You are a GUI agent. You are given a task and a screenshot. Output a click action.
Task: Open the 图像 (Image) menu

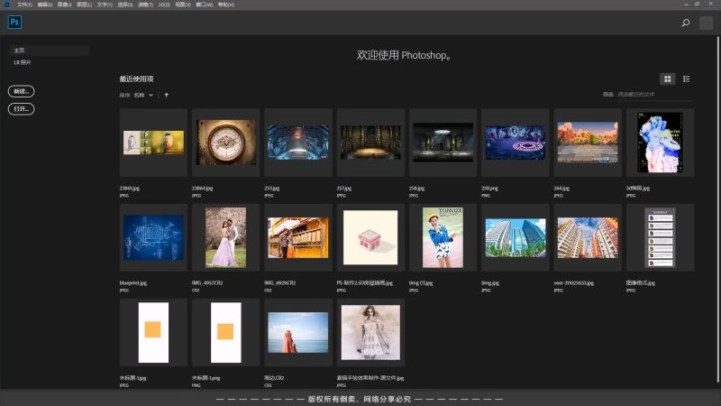[x=64, y=5]
